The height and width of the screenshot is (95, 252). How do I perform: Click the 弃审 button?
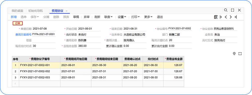87,17
